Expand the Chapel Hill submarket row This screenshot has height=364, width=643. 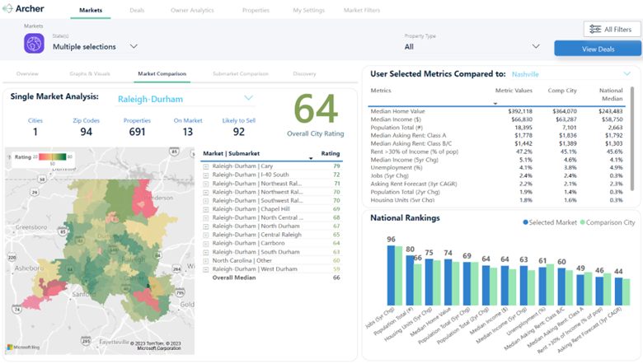click(206, 209)
